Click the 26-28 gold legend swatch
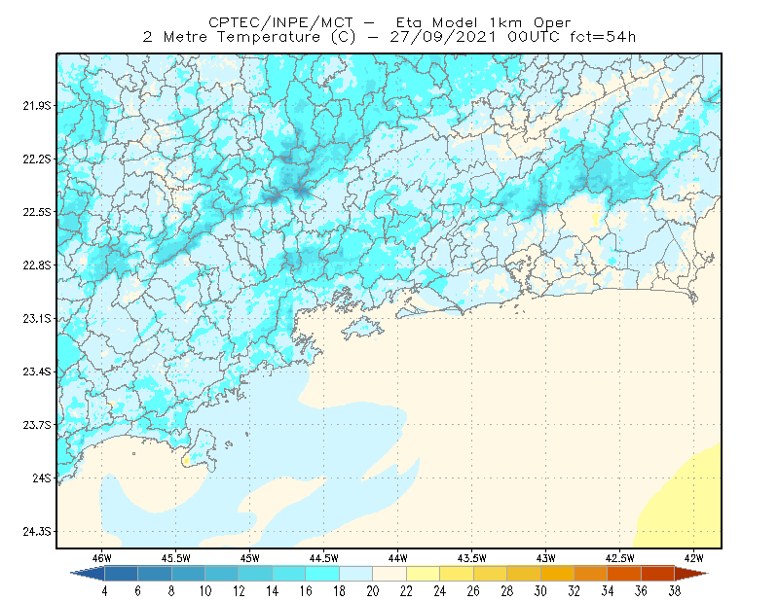The height and width of the screenshot is (601, 779). tap(491, 574)
